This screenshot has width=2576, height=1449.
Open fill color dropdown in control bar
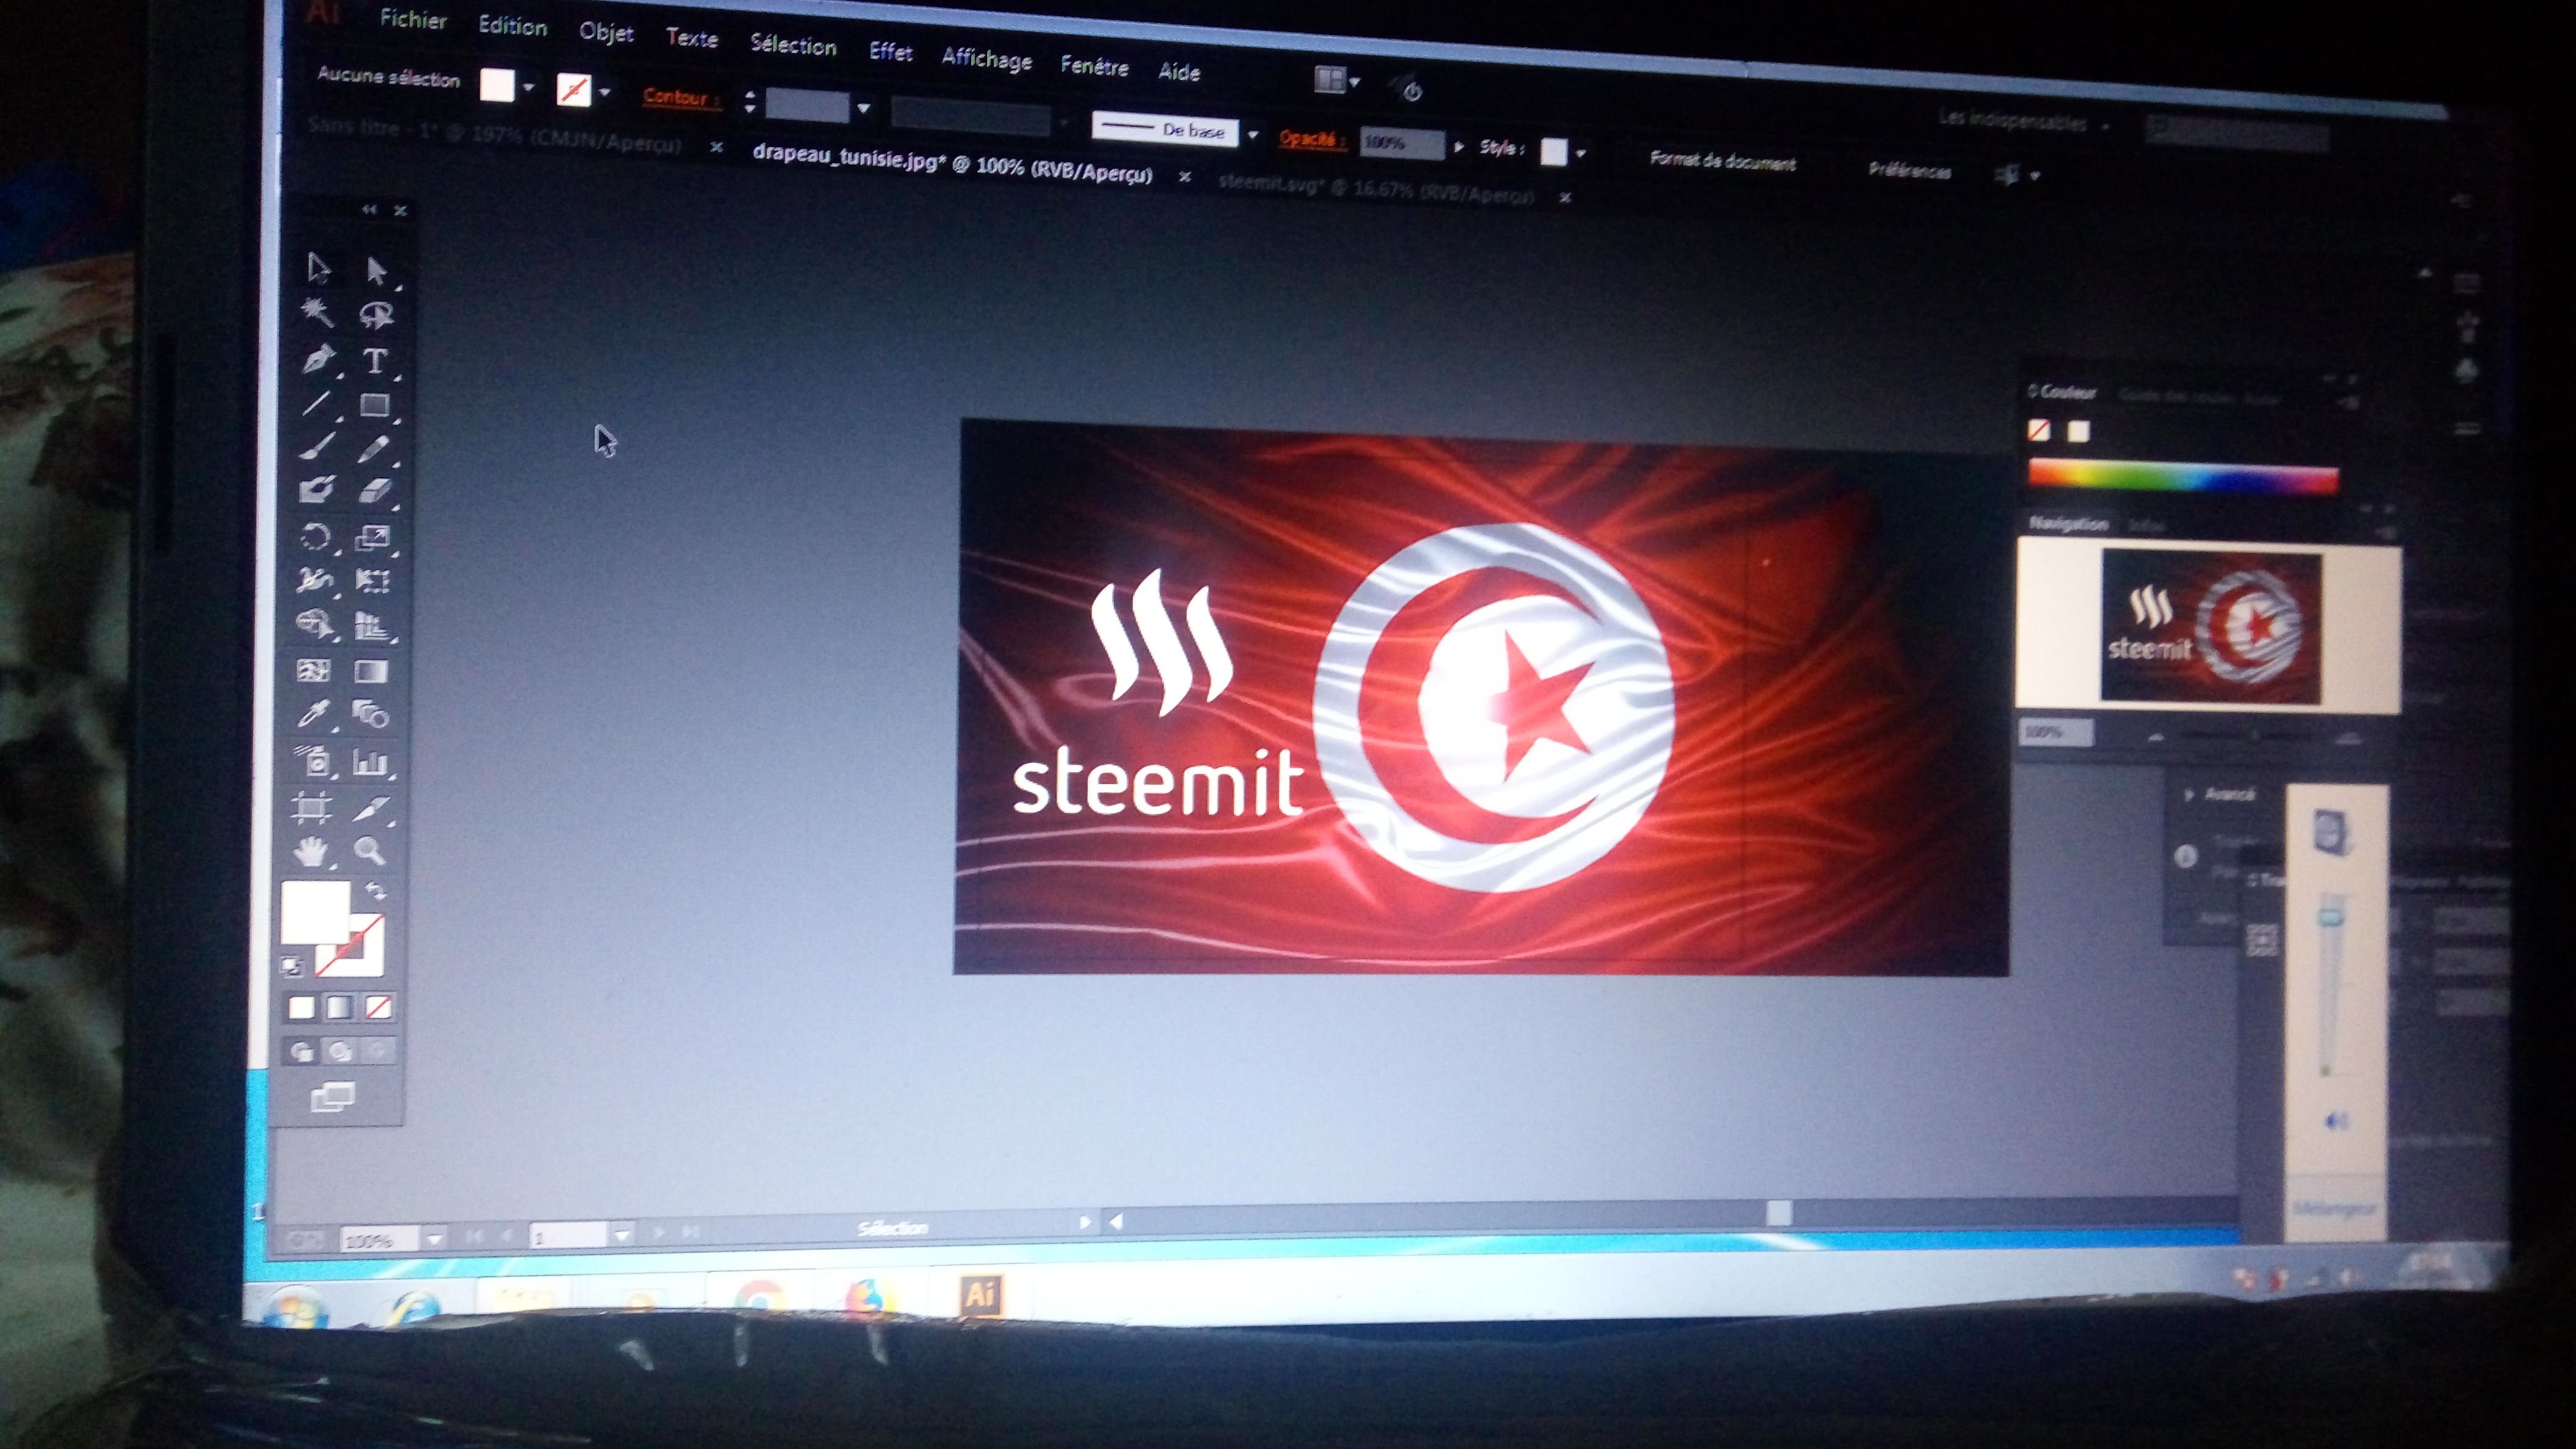(529, 87)
